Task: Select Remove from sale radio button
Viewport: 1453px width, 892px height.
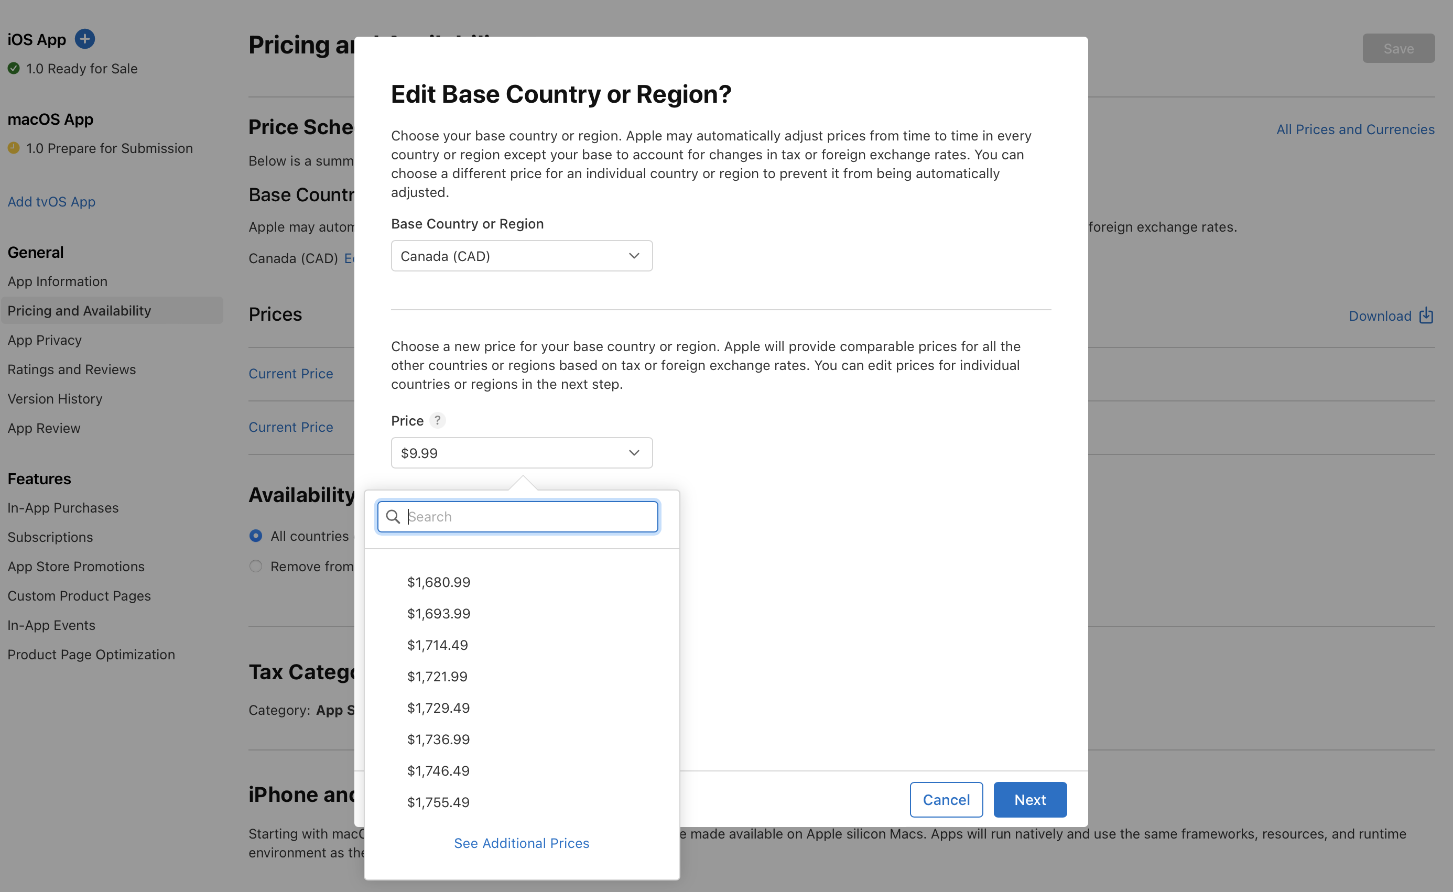Action: (256, 564)
